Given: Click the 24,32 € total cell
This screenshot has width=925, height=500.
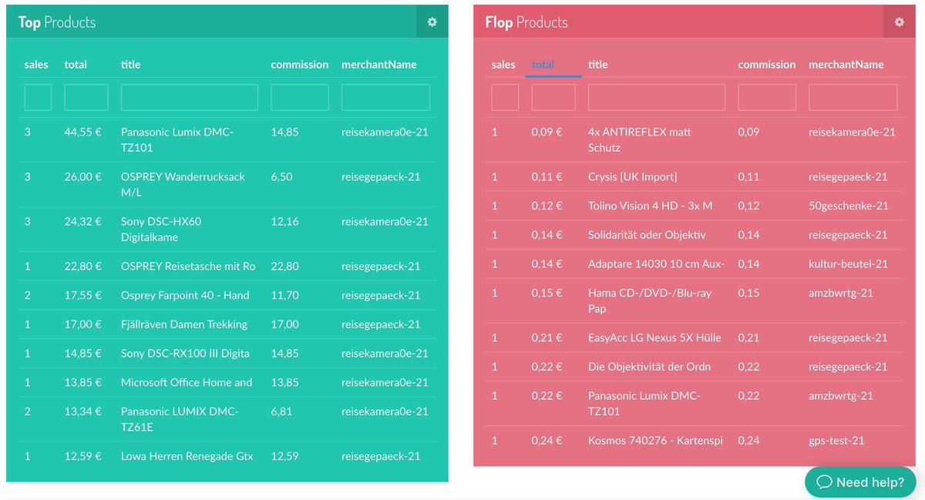Looking at the screenshot, I should tap(82, 221).
